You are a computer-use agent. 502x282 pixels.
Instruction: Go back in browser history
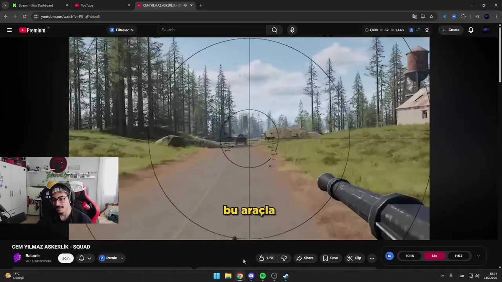click(x=5, y=16)
